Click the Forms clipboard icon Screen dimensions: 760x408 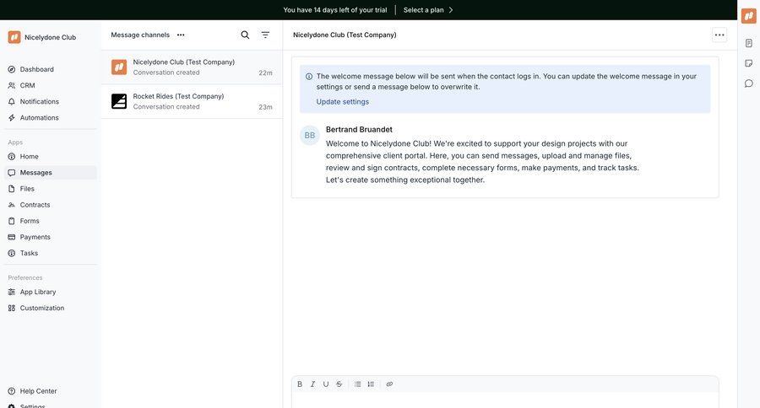point(12,221)
